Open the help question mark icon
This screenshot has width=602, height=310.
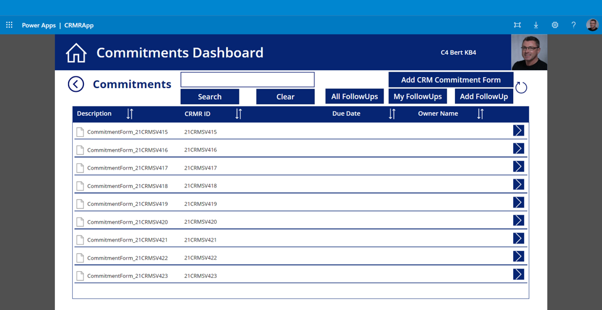point(573,25)
